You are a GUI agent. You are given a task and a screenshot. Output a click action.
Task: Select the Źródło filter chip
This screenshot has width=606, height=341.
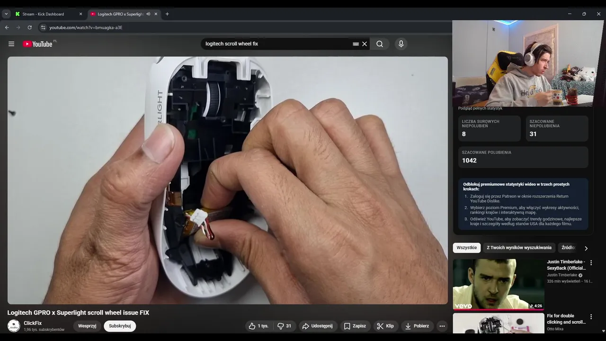pyautogui.click(x=568, y=248)
